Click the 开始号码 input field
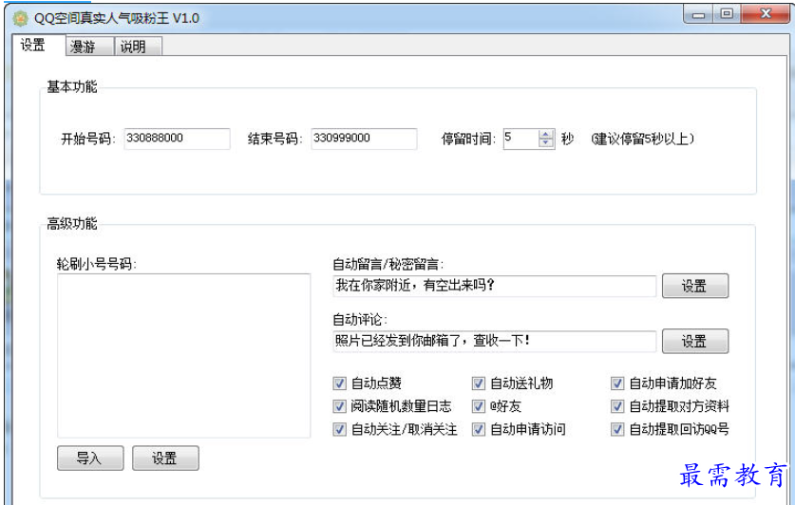The height and width of the screenshot is (505, 795). pos(177,139)
